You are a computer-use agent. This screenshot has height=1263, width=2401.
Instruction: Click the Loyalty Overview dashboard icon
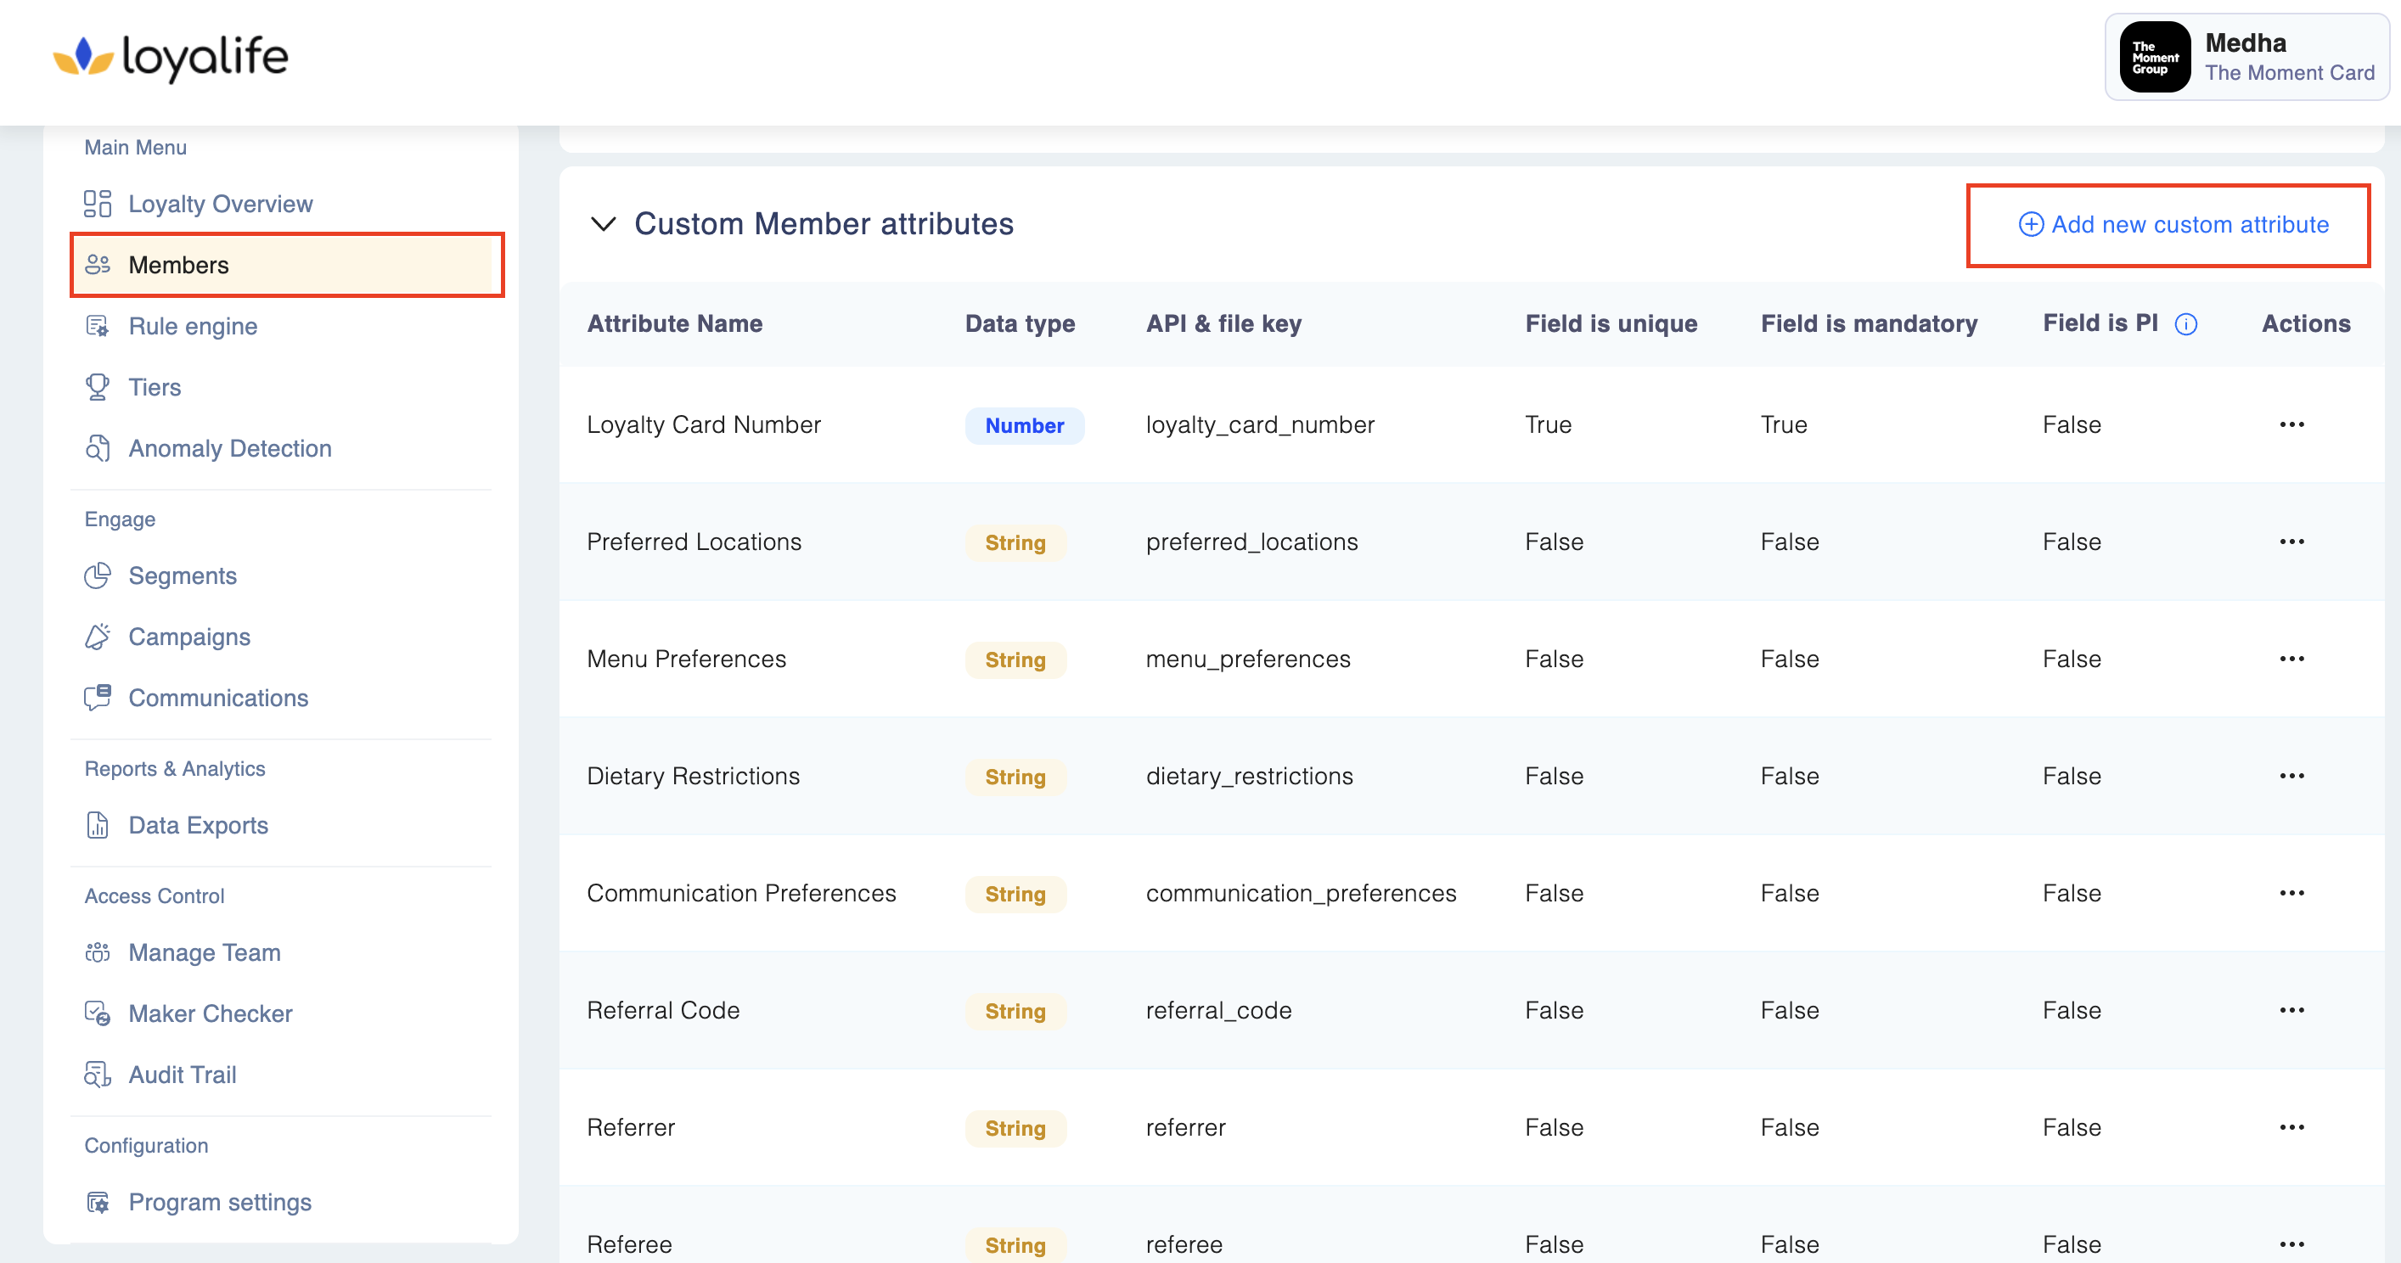point(97,203)
